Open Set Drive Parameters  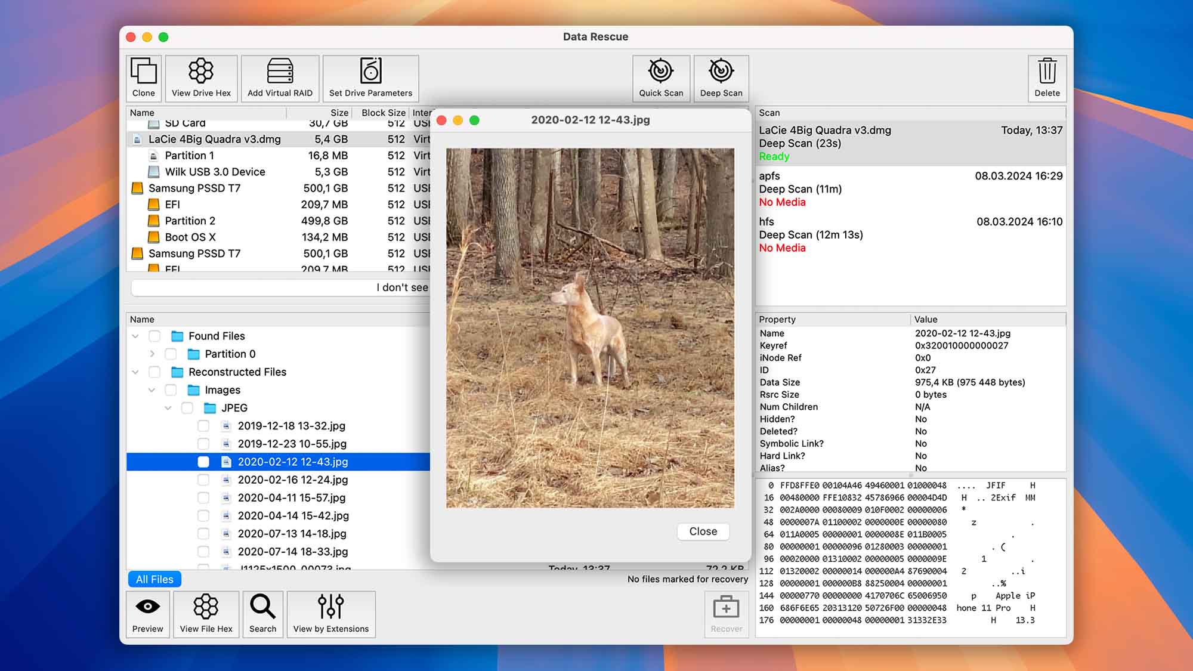pos(370,78)
